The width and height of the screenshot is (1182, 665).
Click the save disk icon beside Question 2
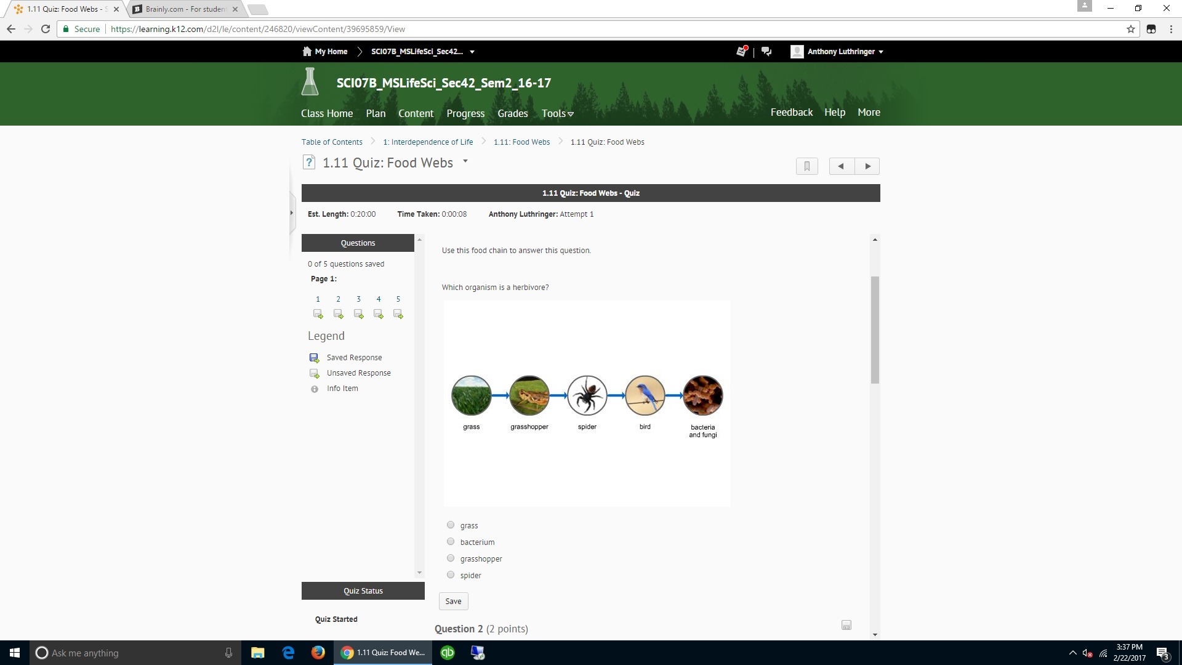[x=846, y=626]
